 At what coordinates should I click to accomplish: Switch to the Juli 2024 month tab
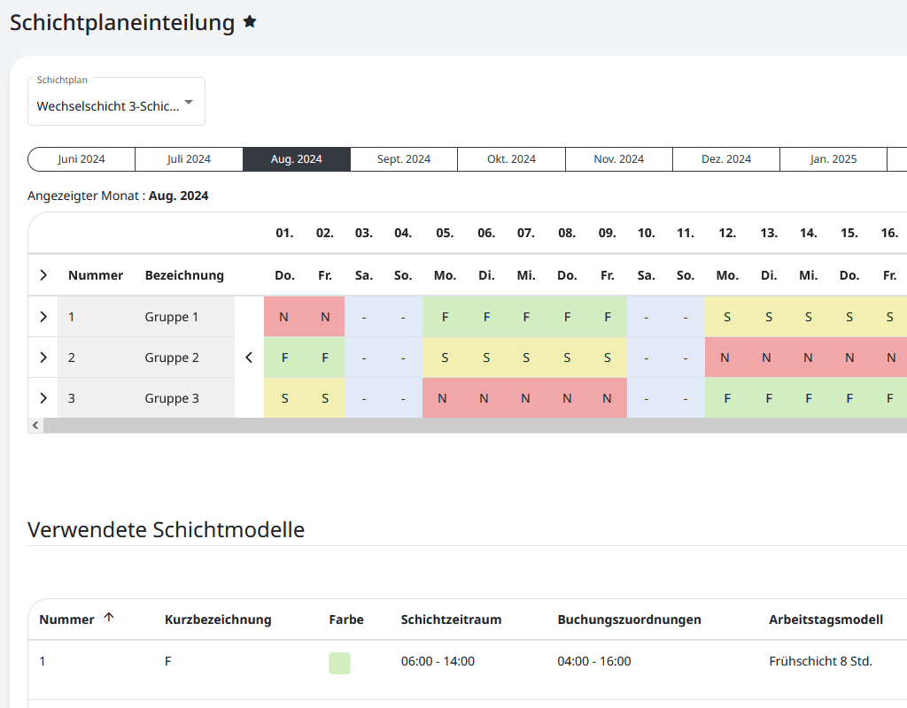pyautogui.click(x=188, y=159)
